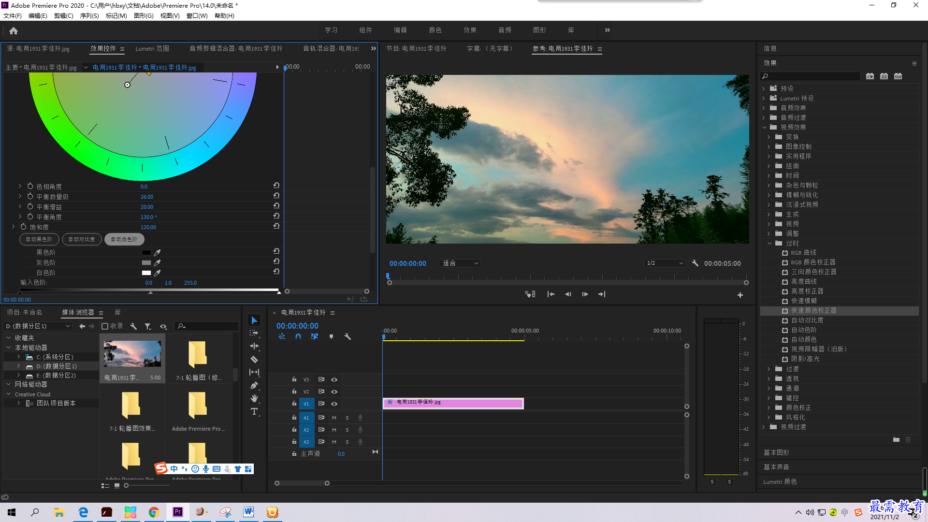Toggle lock on track V1

point(294,403)
